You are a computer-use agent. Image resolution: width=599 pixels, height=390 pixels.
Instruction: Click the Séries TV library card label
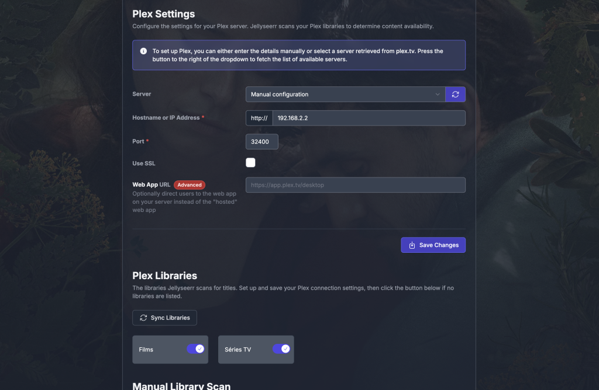coord(237,349)
